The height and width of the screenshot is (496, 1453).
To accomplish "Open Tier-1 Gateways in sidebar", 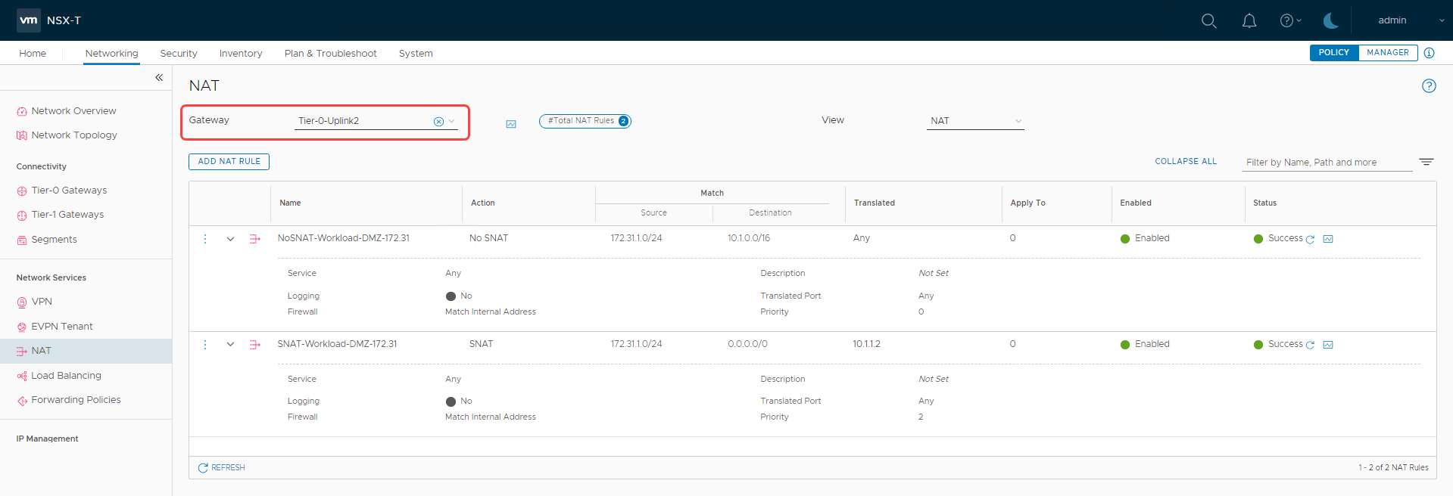I will [67, 215].
